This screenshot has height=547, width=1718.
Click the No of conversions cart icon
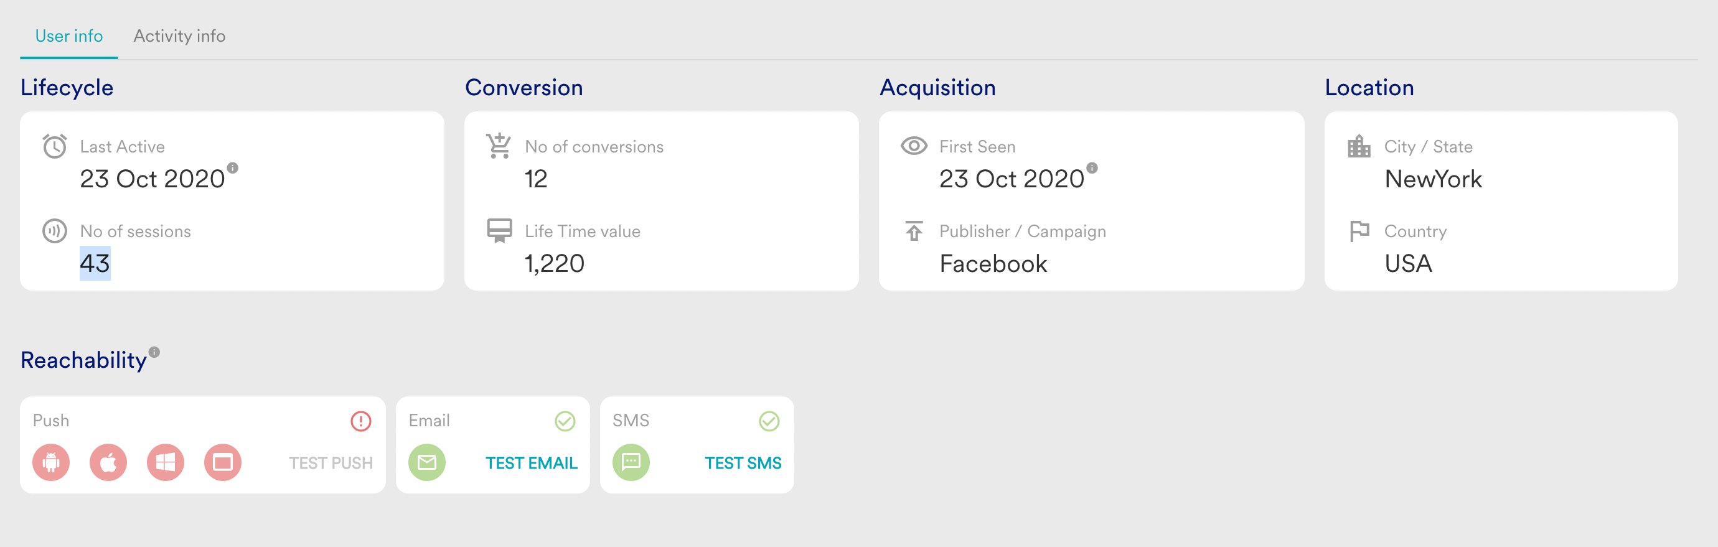(x=499, y=146)
